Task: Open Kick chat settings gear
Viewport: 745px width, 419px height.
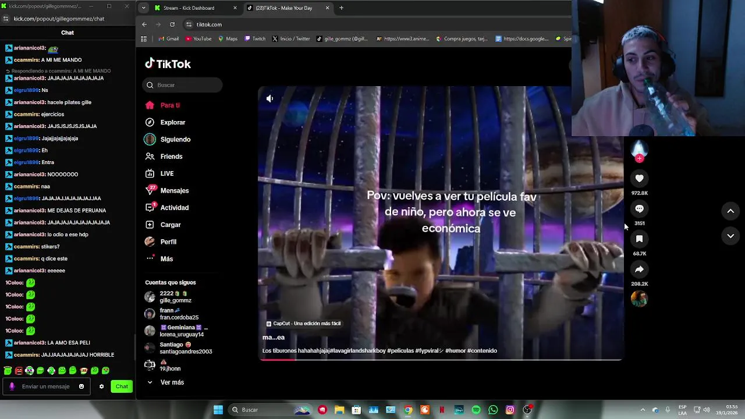Action: click(x=101, y=386)
